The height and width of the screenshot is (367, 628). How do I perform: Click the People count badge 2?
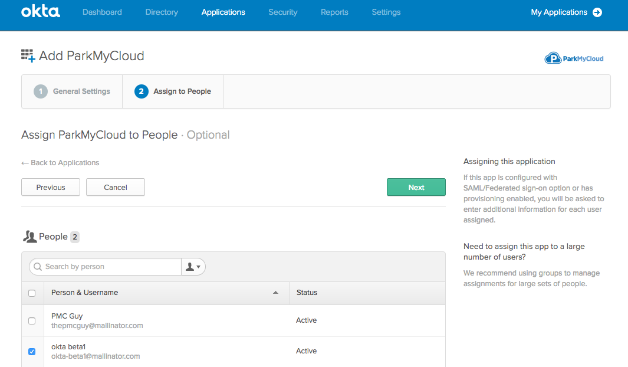(74, 237)
